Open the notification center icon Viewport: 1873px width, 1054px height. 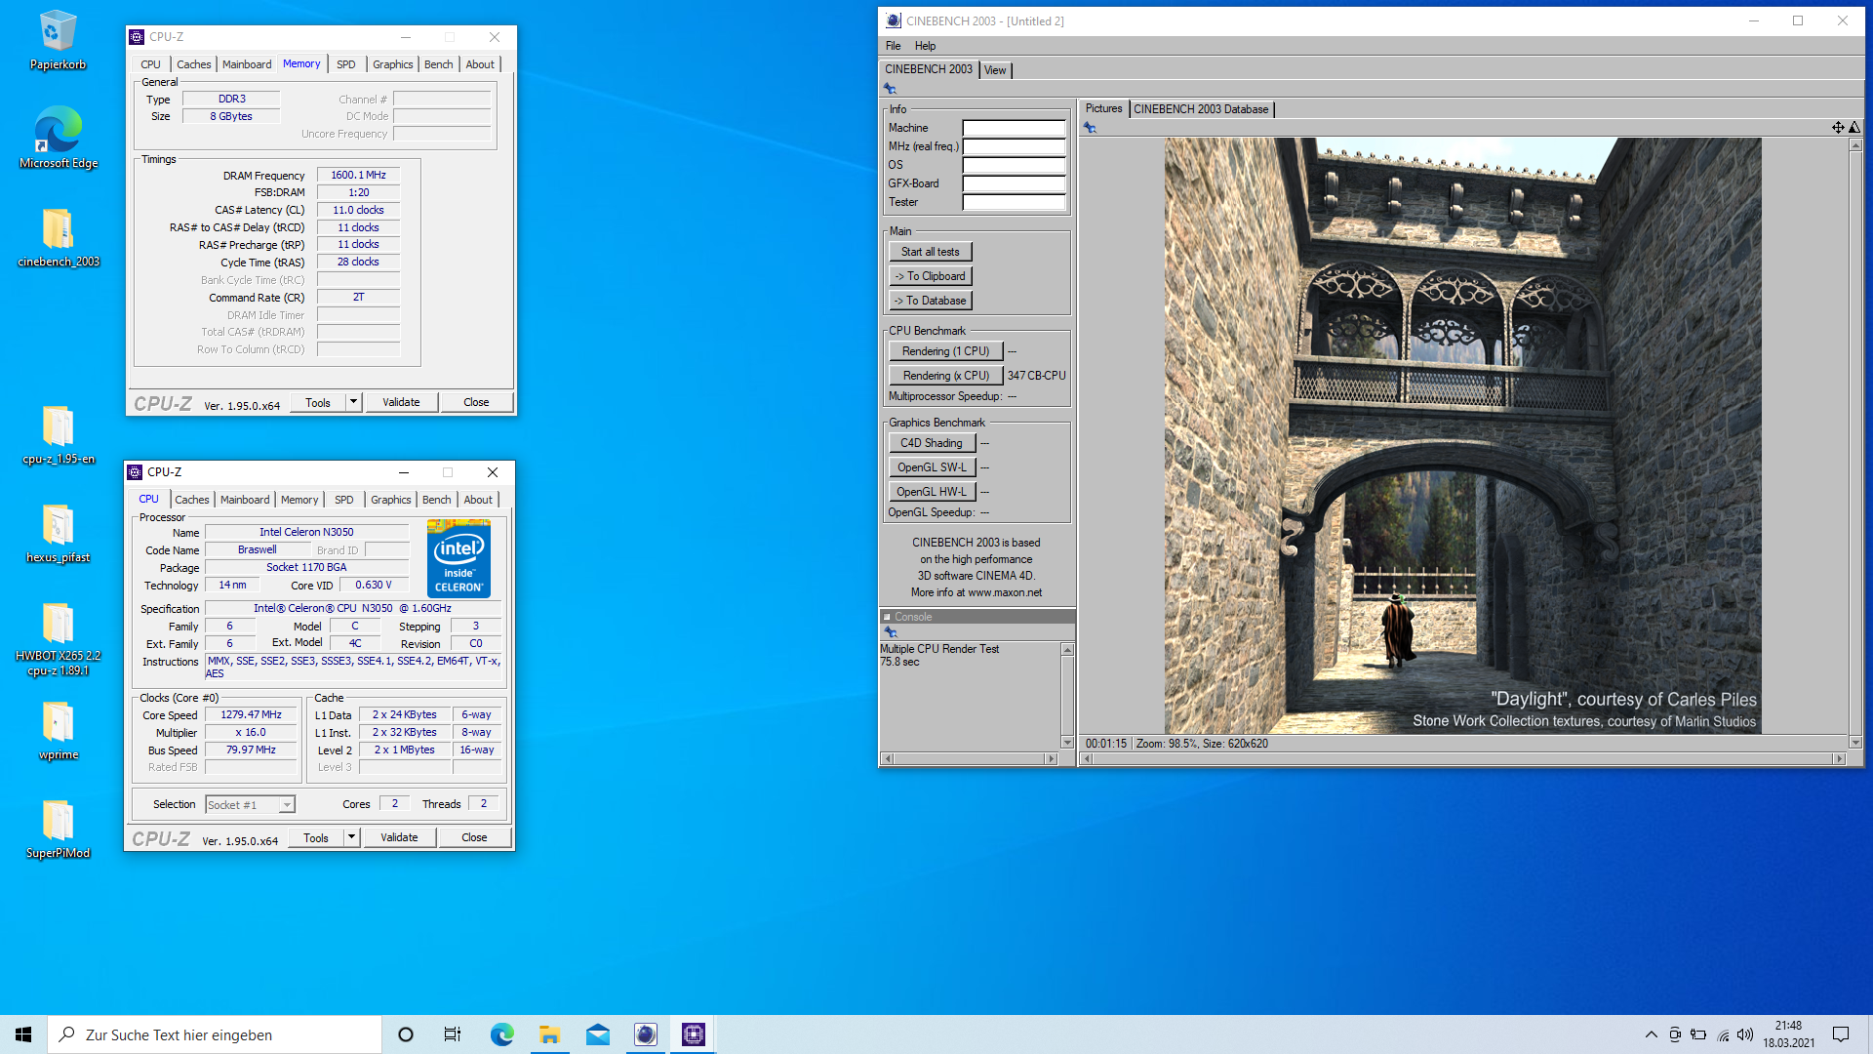1841,1034
